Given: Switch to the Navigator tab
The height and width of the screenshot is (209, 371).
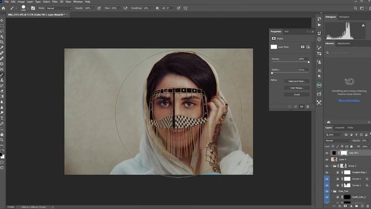Looking at the screenshot, I should tap(344, 17).
